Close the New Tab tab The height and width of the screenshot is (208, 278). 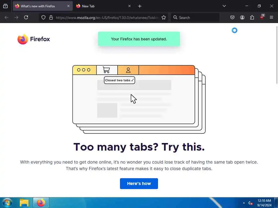point(129,6)
